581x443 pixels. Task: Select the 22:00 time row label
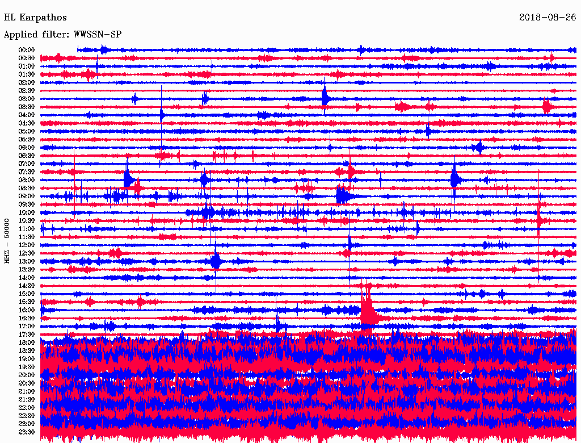tap(27, 408)
